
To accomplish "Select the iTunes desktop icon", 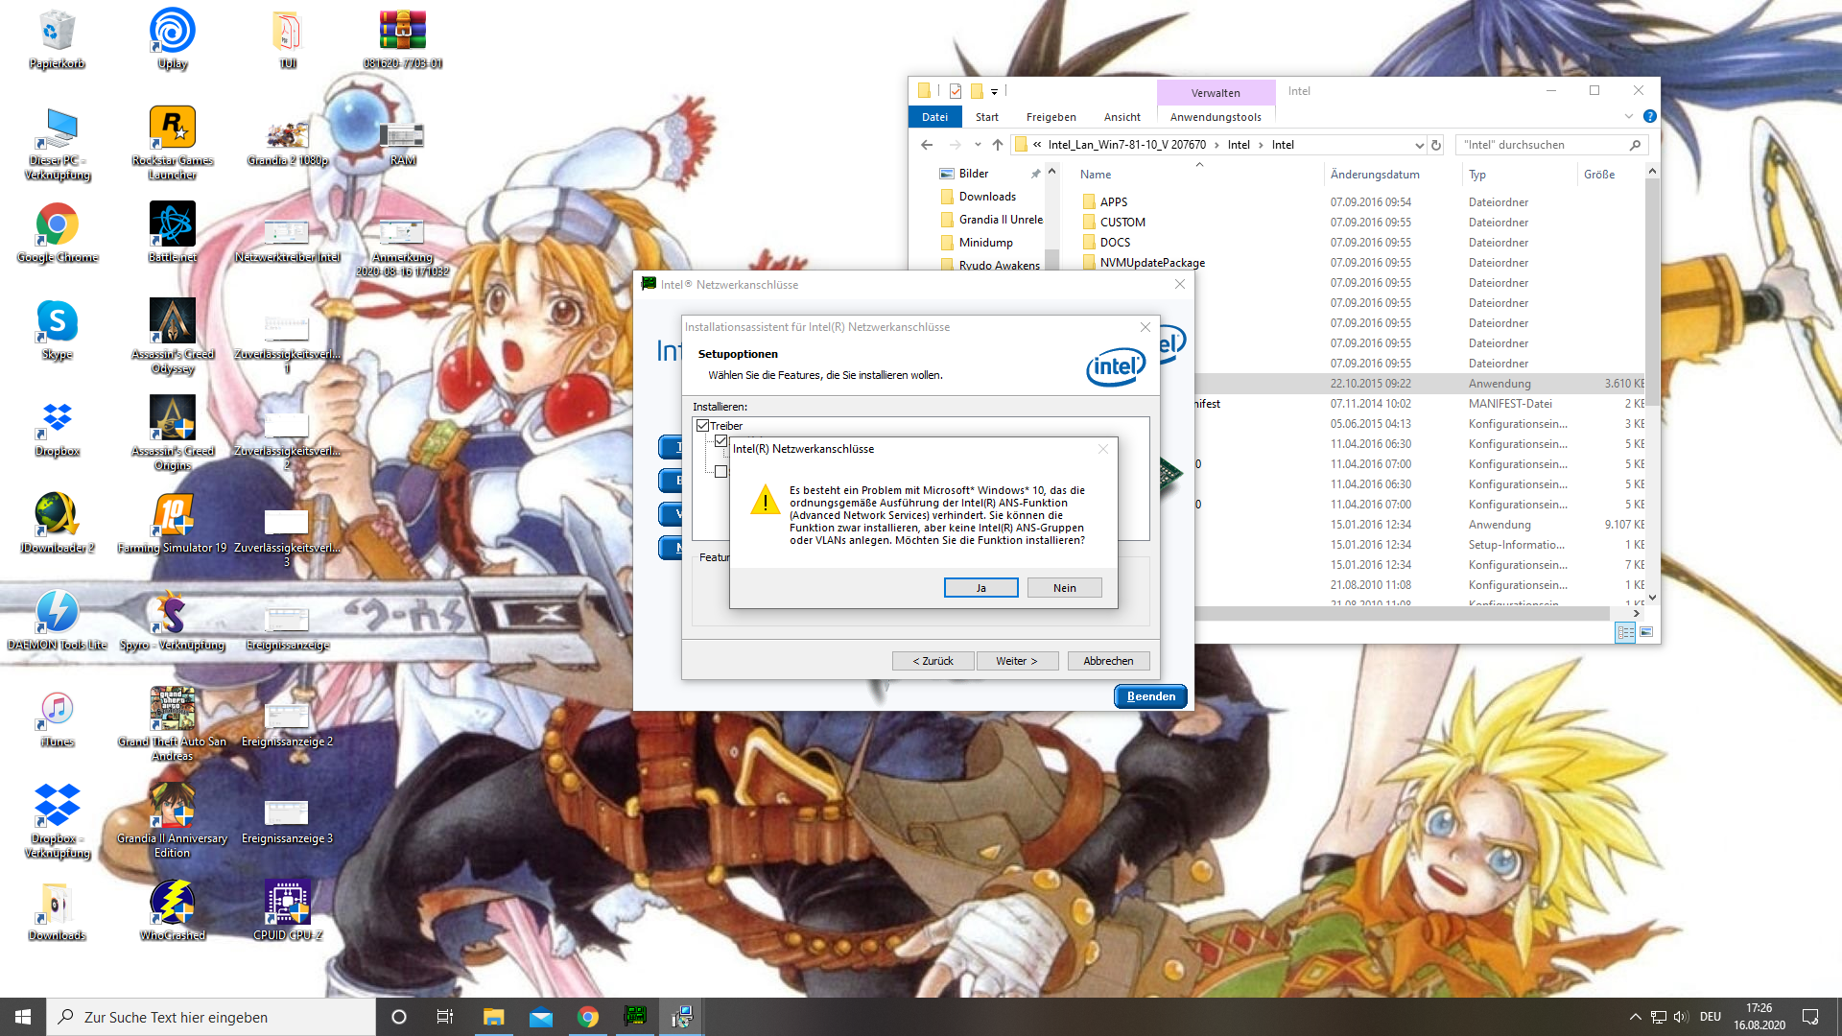I will click(x=58, y=718).
